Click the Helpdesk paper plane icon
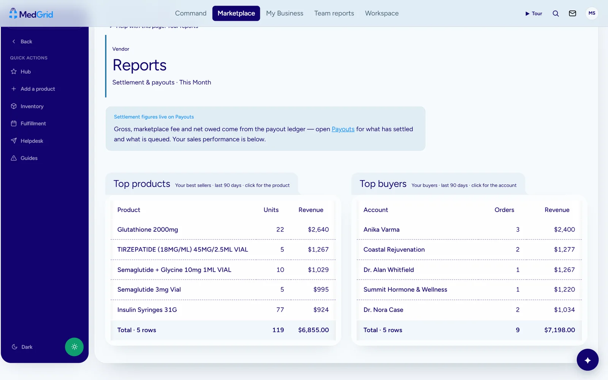This screenshot has width=608, height=380. click(x=14, y=141)
